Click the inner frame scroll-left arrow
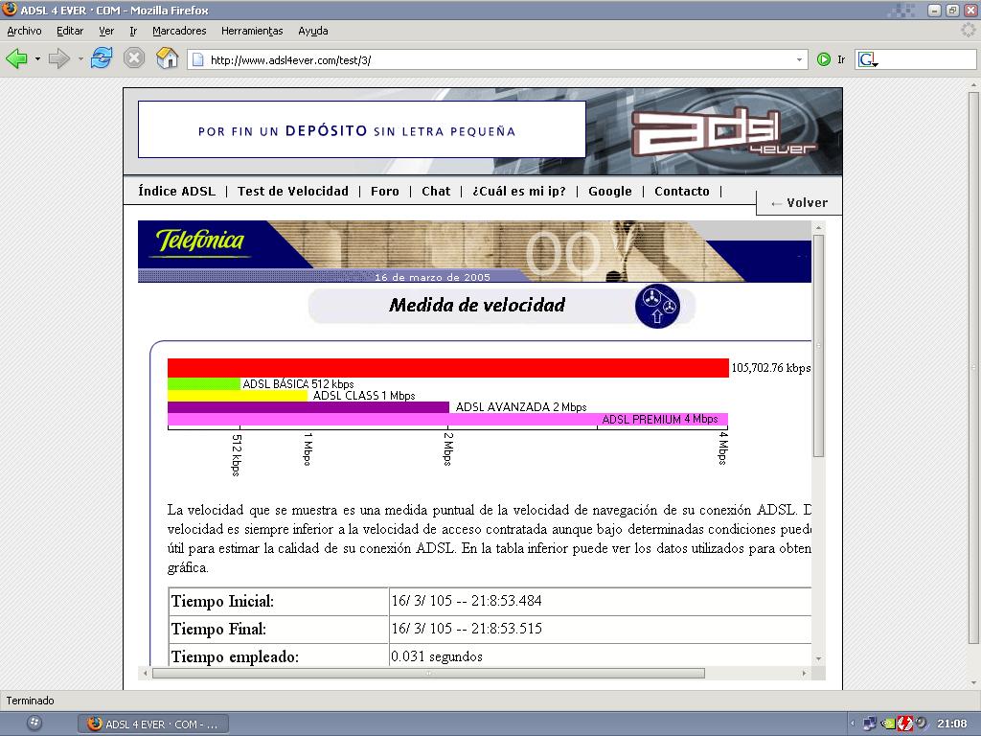 [x=146, y=674]
